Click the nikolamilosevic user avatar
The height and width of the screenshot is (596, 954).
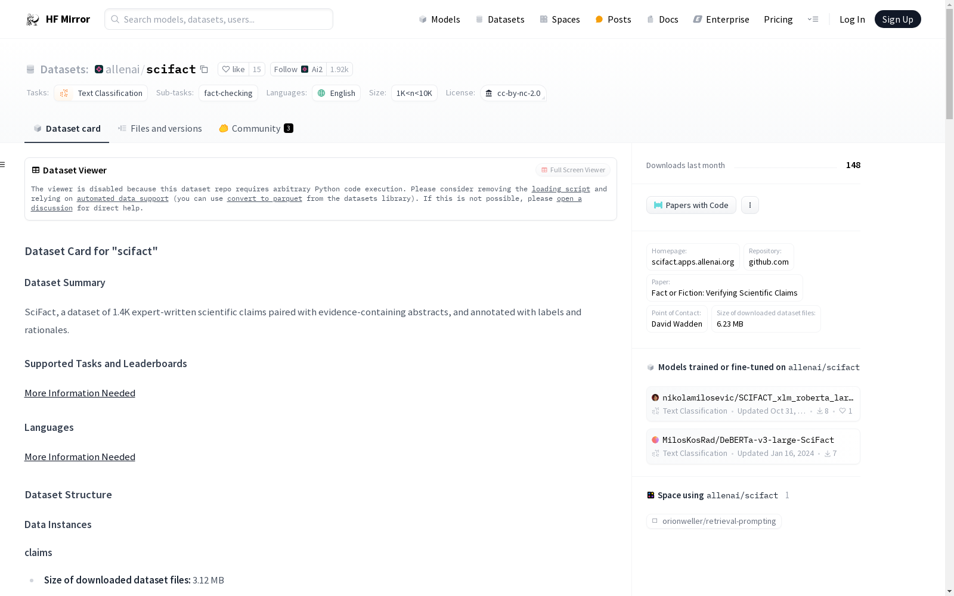(x=655, y=398)
